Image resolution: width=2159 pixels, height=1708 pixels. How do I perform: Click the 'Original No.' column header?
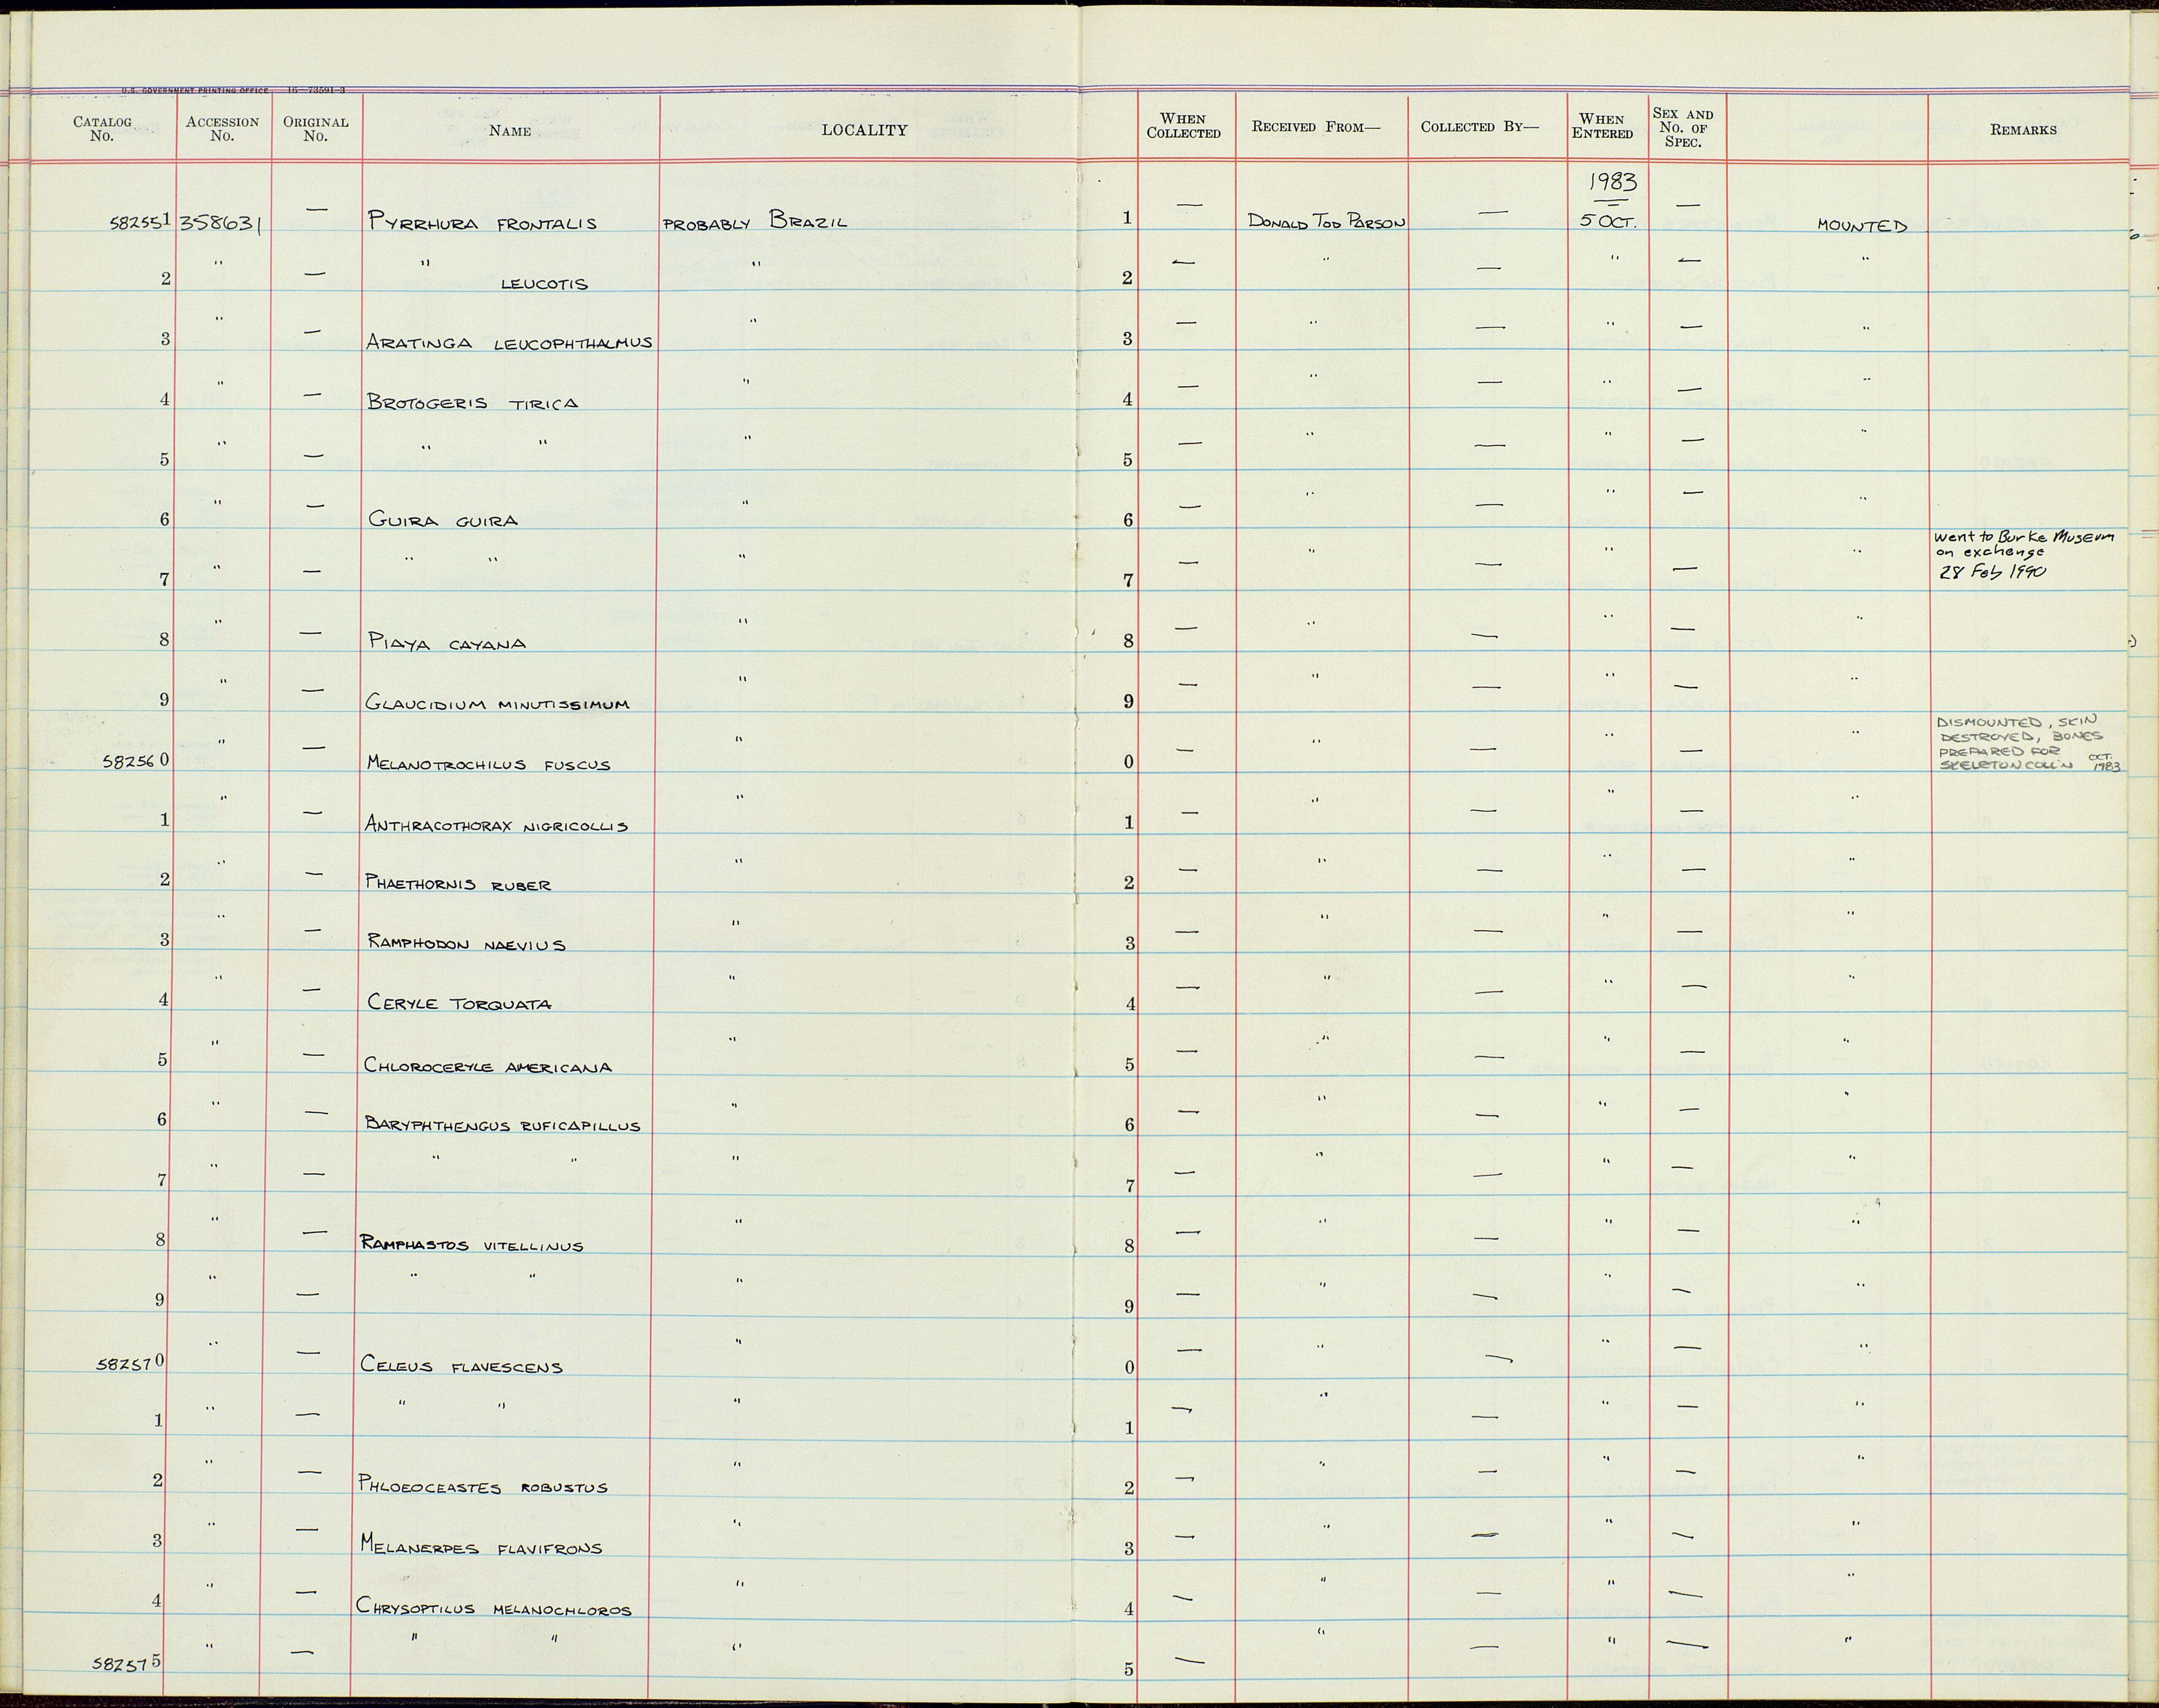[315, 129]
